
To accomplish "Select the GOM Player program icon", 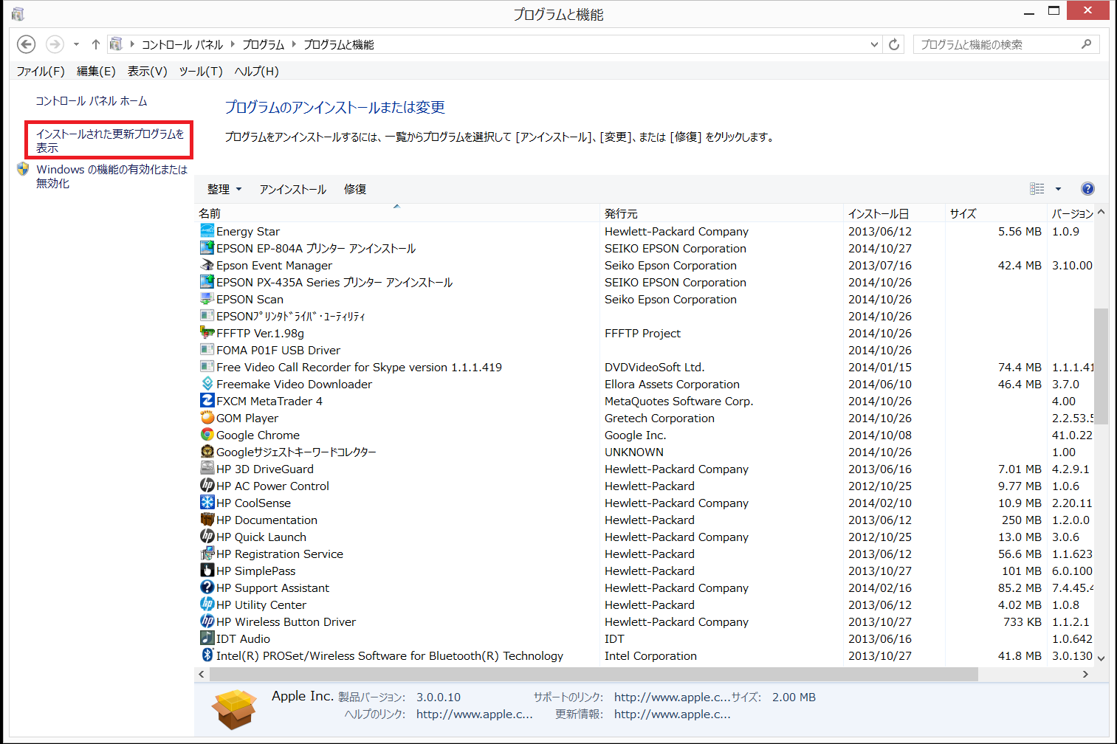I will click(x=207, y=418).
